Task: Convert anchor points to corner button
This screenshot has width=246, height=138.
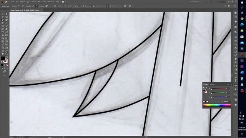Action: [x=19, y=6]
